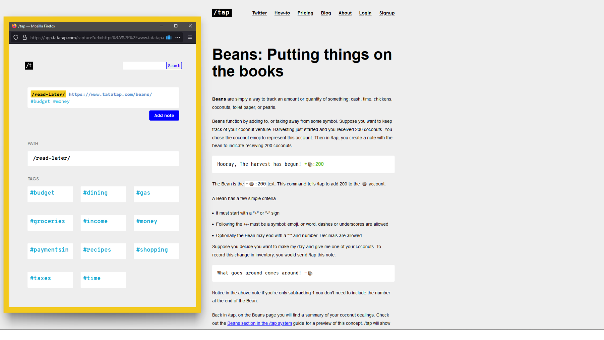The height and width of the screenshot is (340, 604).
Task: Select the #income tag tile
Action: (103, 223)
